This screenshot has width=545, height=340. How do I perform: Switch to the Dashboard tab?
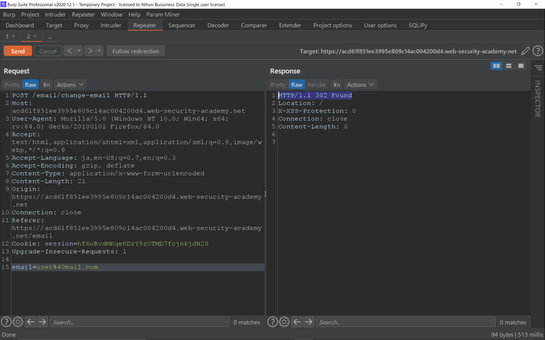(x=20, y=25)
